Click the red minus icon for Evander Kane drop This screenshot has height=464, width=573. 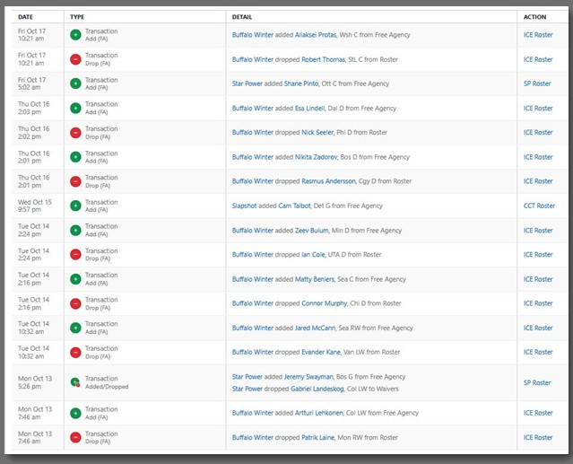point(75,353)
